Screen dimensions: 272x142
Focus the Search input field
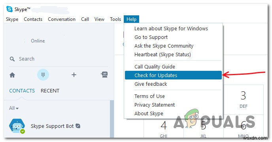[x=59, y=59]
